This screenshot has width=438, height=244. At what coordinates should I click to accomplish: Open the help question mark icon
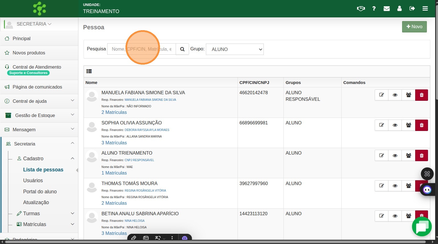[x=374, y=9]
